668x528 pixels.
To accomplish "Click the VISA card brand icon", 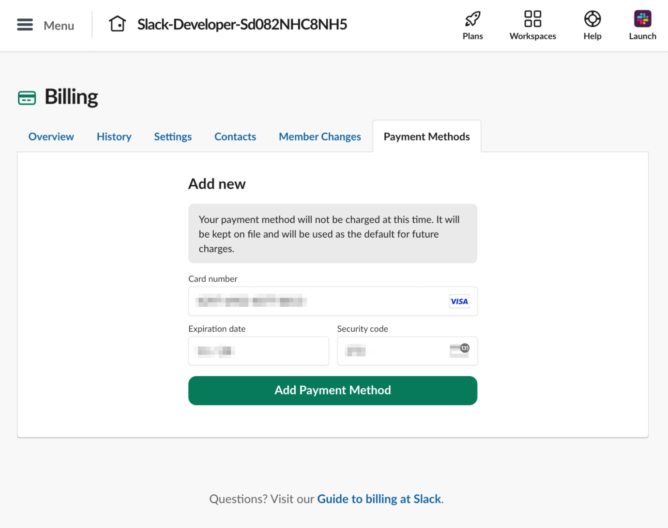I will tap(459, 301).
